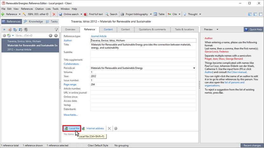The height and width of the screenshot is (148, 264).
Task: Click the double-chevron expand icon in navigator
Action: pos(4,29)
